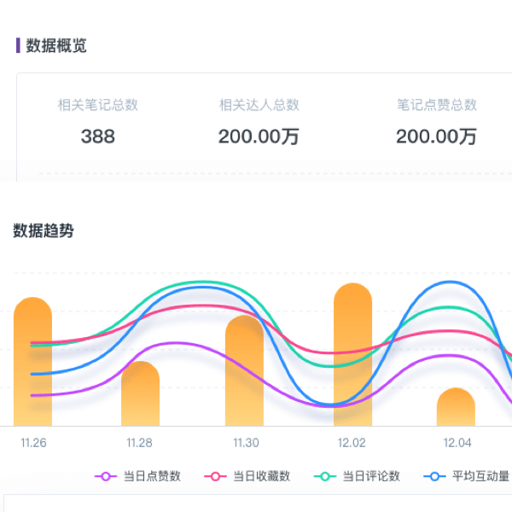This screenshot has height=512, width=512.
Task: Click the purple accent bar beside 数据概览
Action: click(18, 46)
